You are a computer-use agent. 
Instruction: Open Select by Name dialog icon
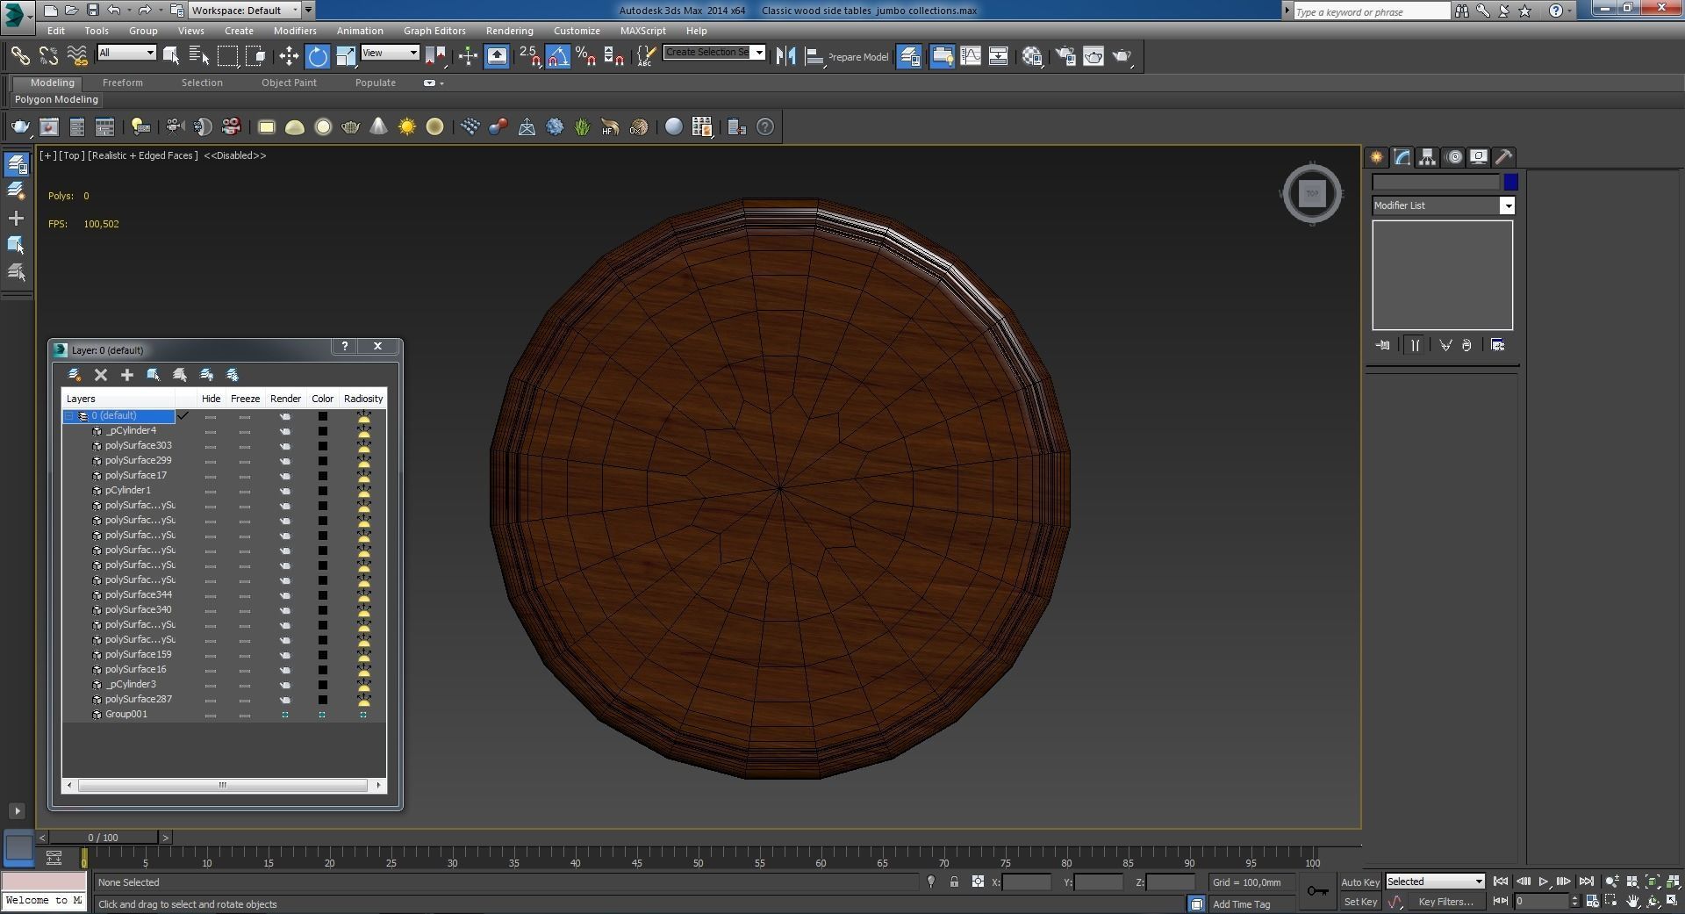pos(199,56)
